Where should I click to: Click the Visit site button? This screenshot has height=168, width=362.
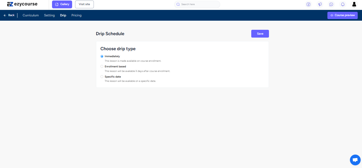pyautogui.click(x=84, y=4)
